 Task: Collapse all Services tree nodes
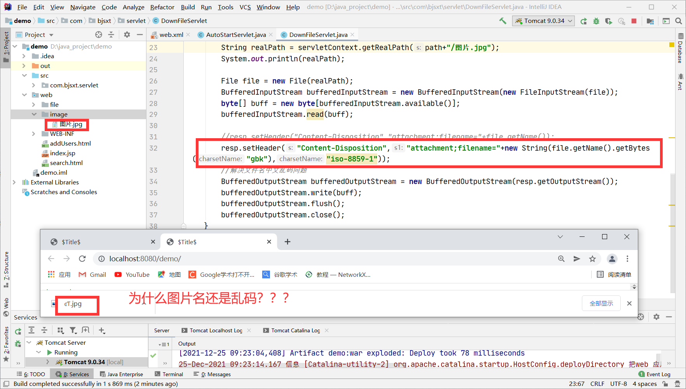[x=44, y=330]
